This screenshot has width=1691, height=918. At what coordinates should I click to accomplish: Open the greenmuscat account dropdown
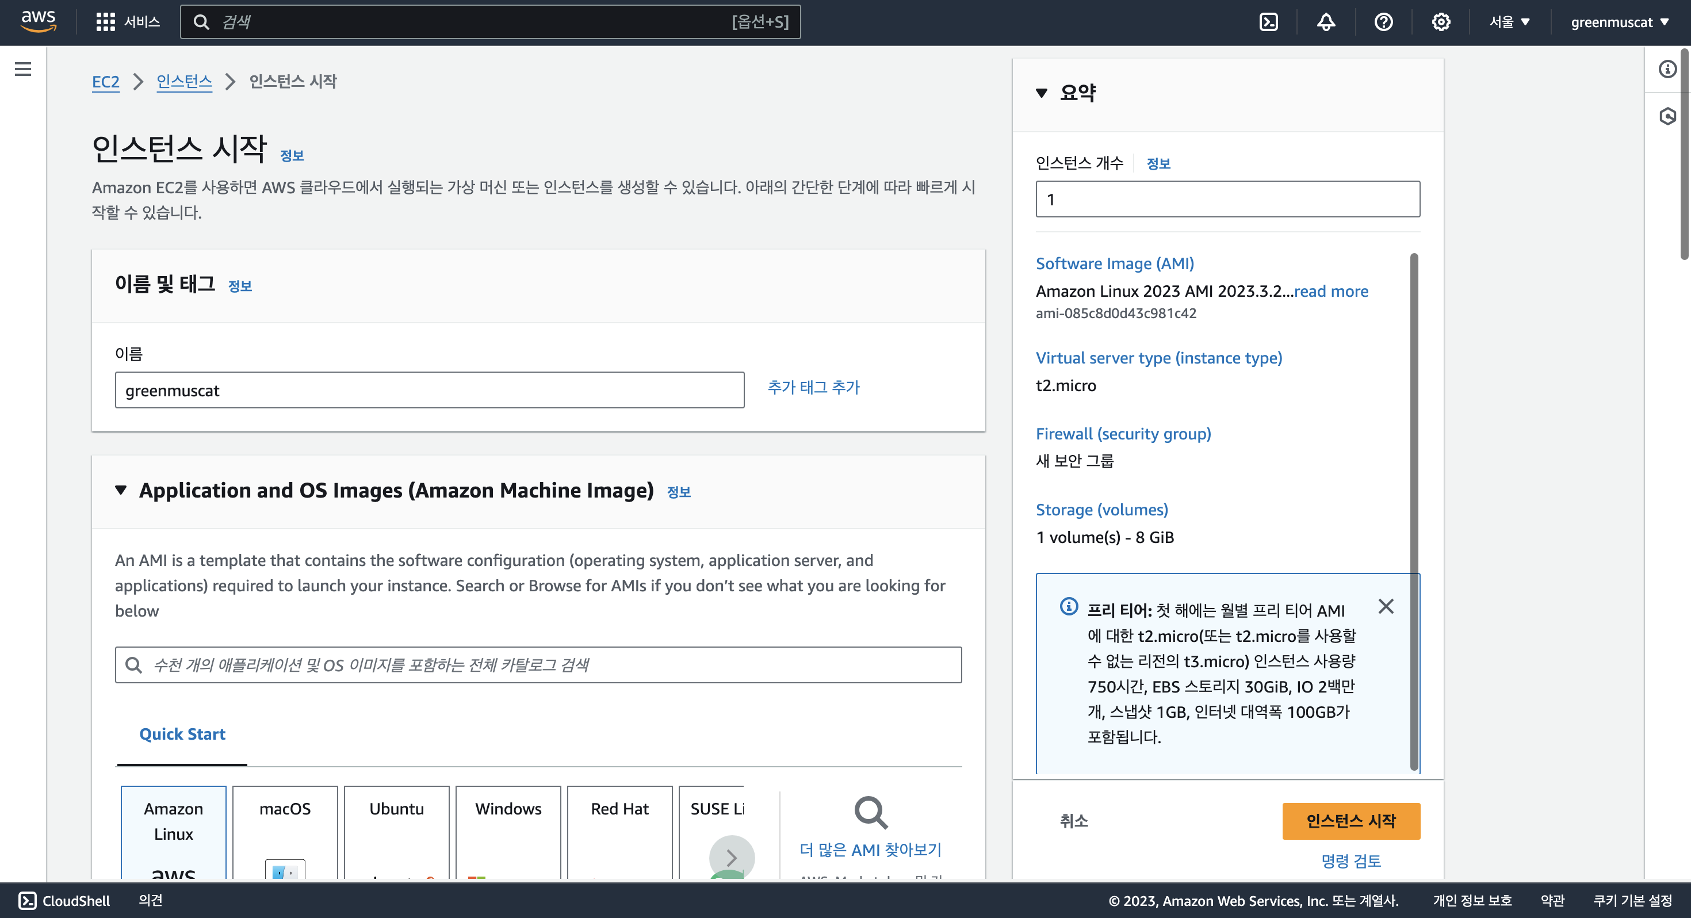pos(1620,22)
